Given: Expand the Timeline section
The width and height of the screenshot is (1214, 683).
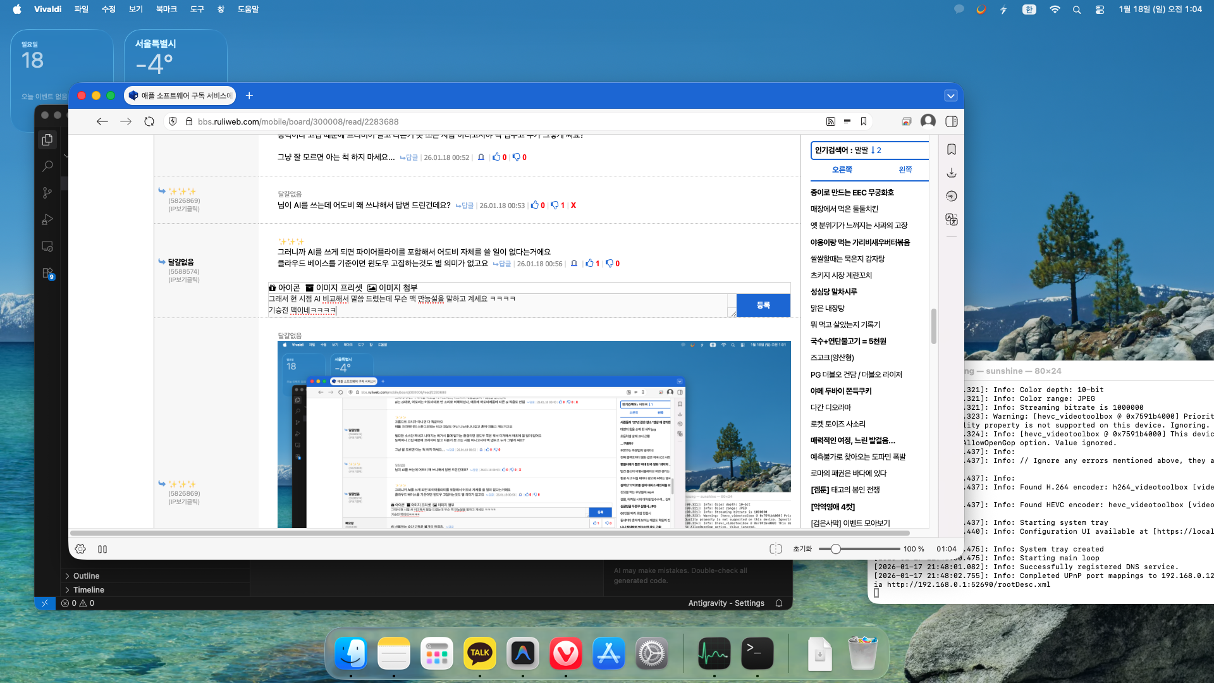Looking at the screenshot, I should 89,589.
